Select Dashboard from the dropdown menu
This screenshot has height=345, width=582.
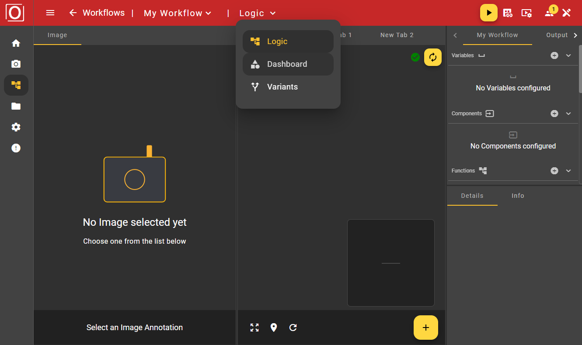pos(288,64)
